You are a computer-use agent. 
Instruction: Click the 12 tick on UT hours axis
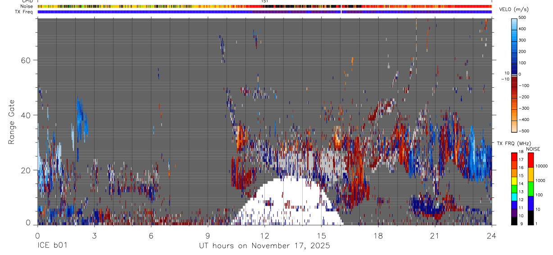point(264,235)
